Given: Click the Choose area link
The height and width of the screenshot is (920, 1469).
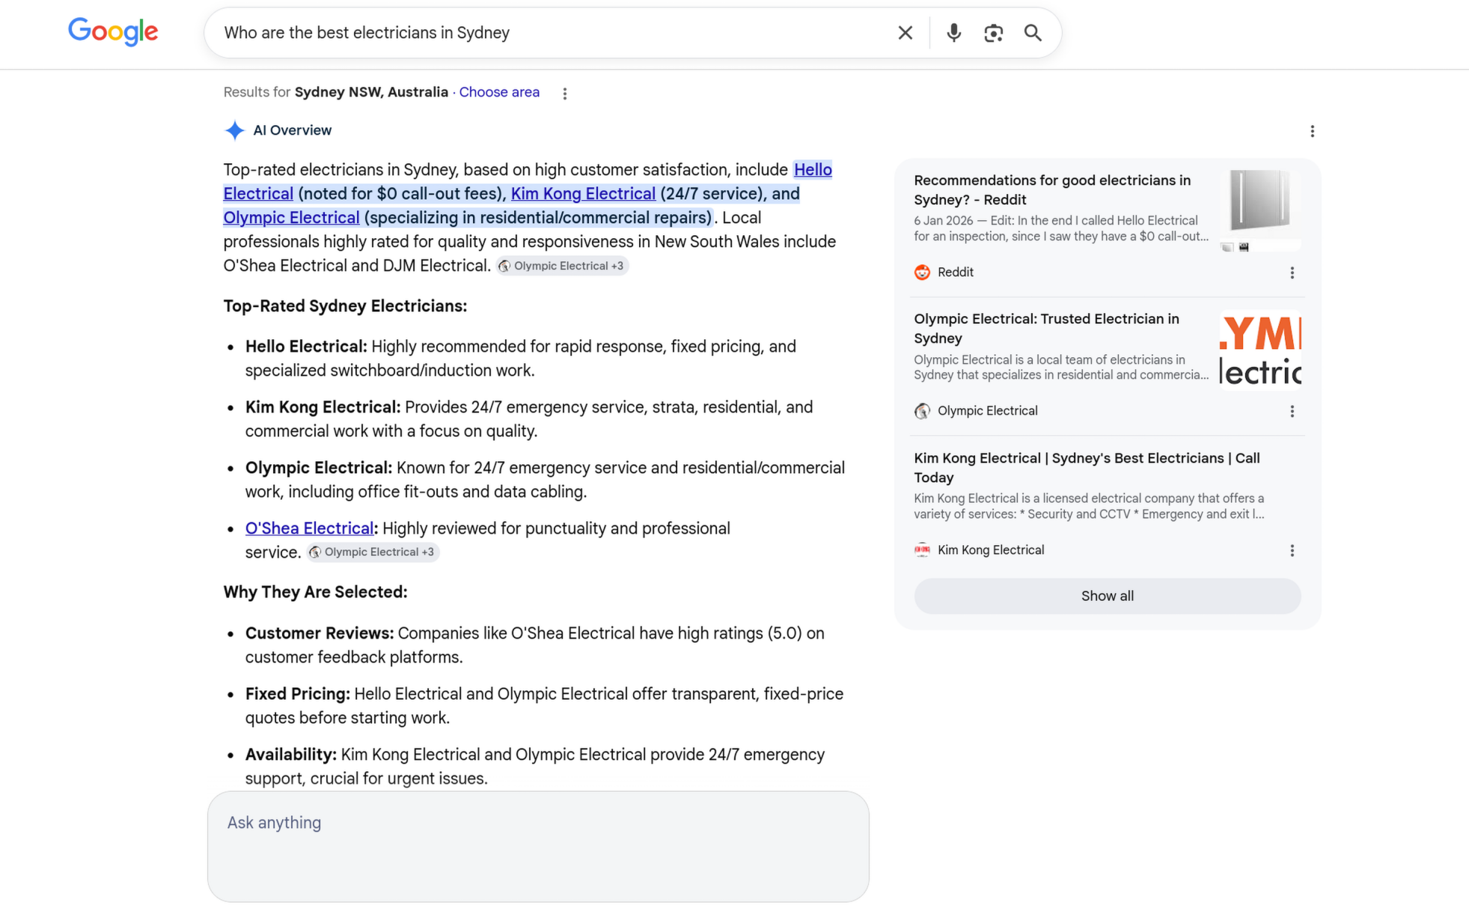Looking at the screenshot, I should pyautogui.click(x=499, y=92).
